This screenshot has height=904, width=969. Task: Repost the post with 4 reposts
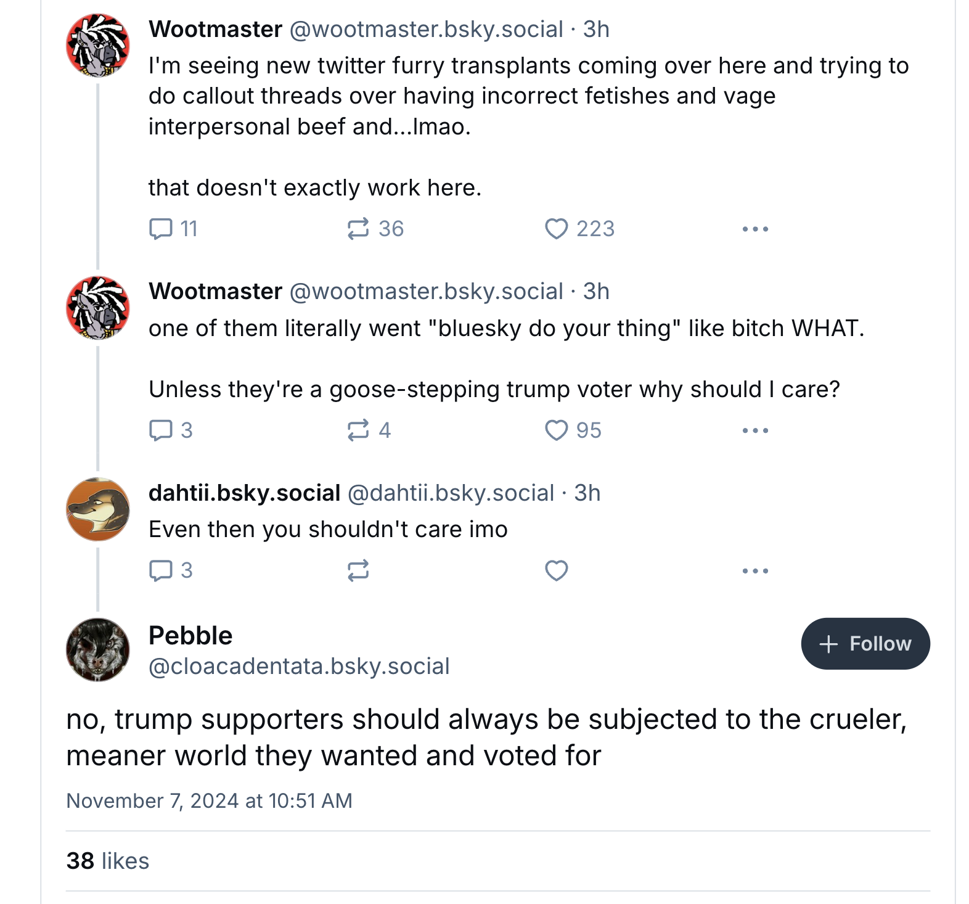[358, 430]
